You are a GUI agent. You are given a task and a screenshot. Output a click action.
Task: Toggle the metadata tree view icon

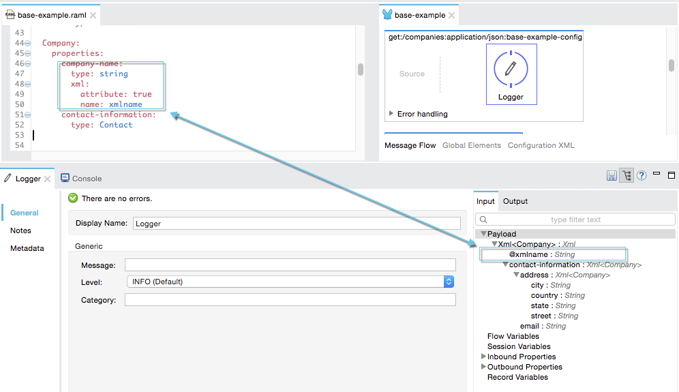[627, 175]
